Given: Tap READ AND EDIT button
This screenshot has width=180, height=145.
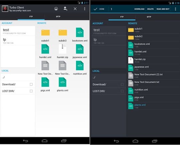Looking at the screenshot, I should coord(163,9).
